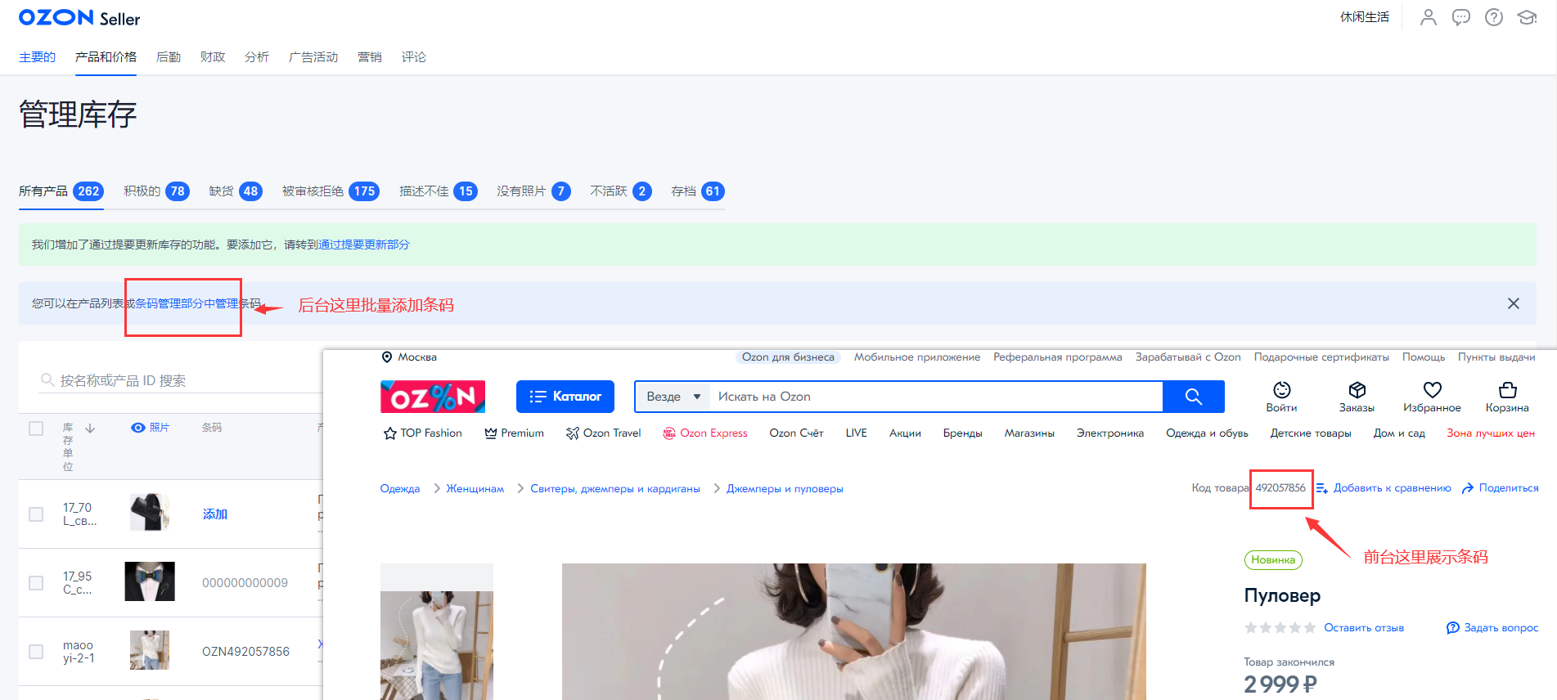Open the Избранное heart icon
This screenshot has height=700, width=1557.
(x=1433, y=390)
